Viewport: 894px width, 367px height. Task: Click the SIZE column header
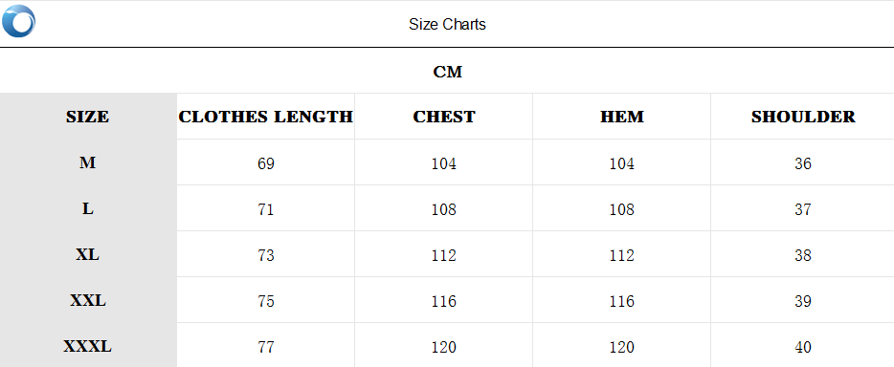pos(87,117)
